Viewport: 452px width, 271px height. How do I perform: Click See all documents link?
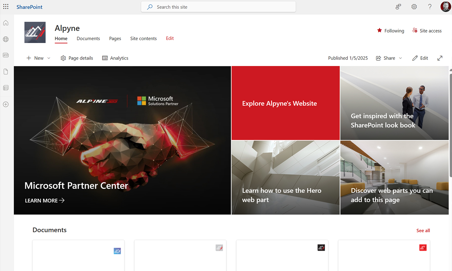423,230
